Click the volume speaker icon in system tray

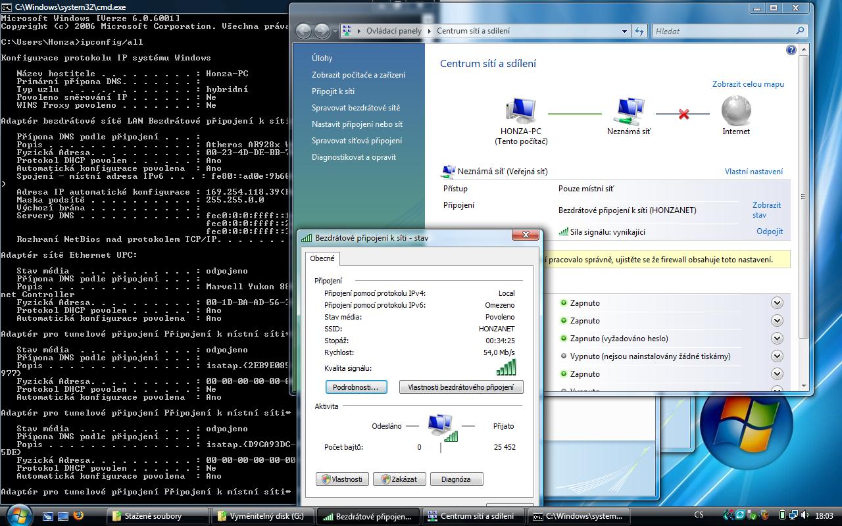pyautogui.click(x=805, y=515)
